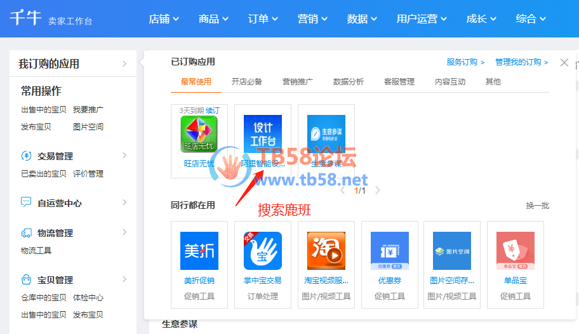Expand the 店铺 dropdown menu

coord(164,19)
